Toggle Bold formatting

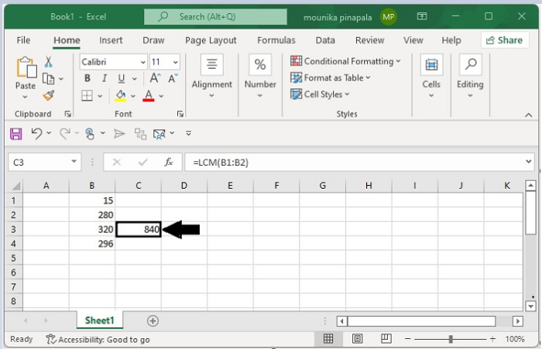(87, 78)
